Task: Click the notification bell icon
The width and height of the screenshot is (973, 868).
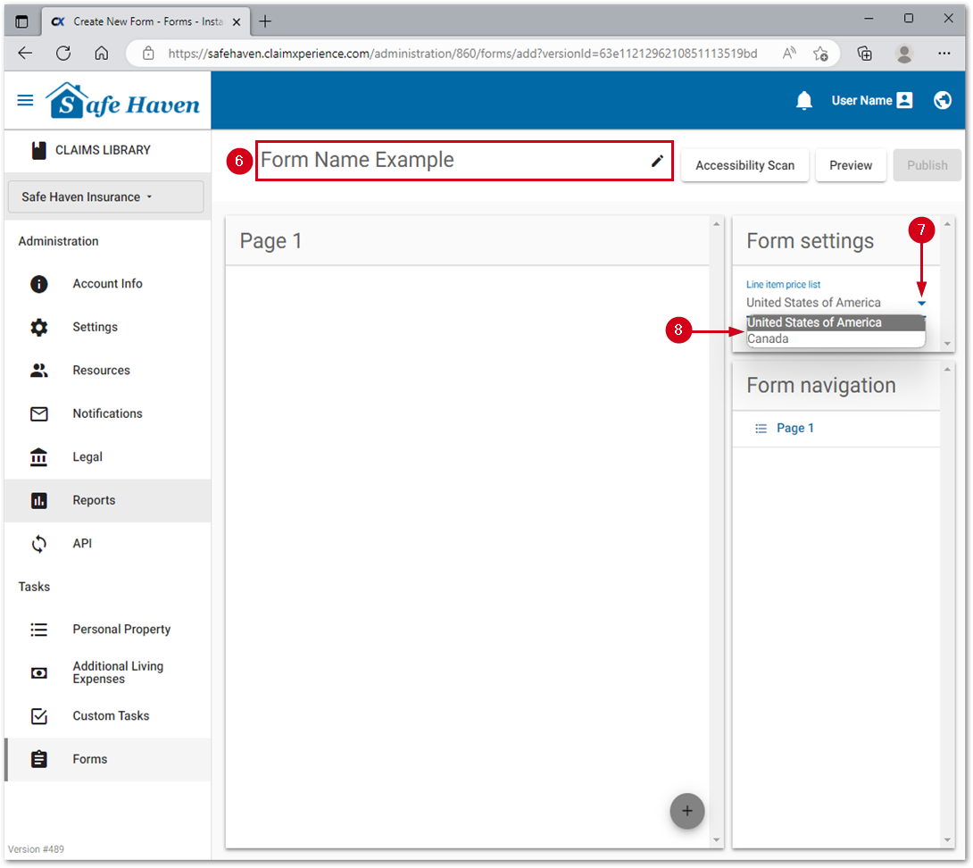Action: [x=804, y=101]
